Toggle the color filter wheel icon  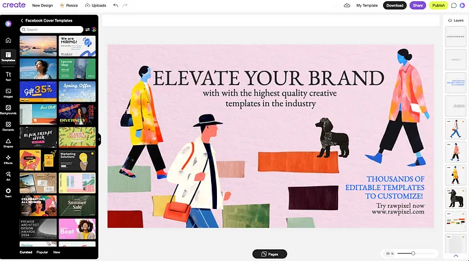(94, 29)
